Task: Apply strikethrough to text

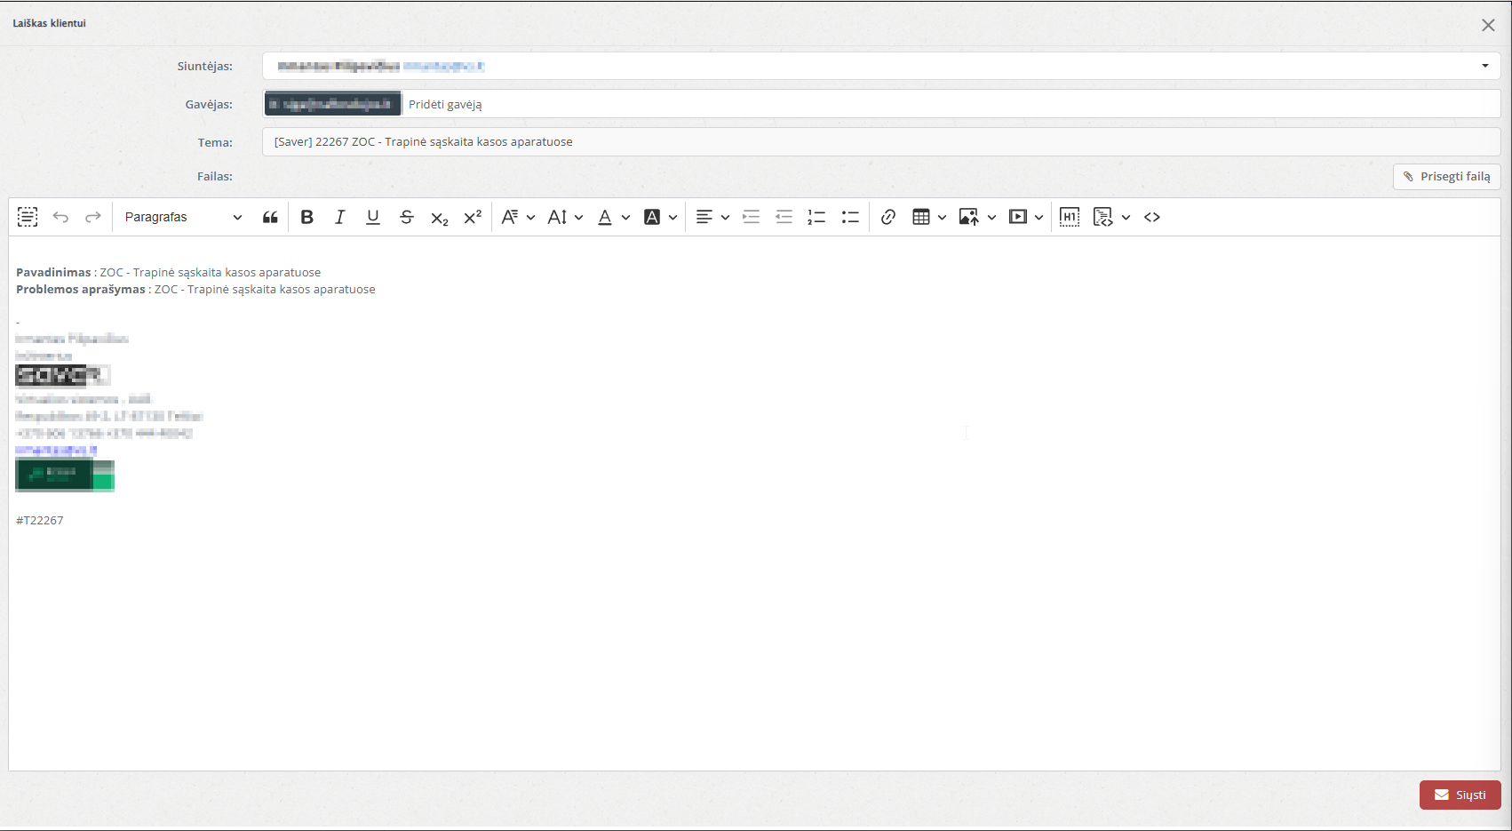Action: point(407,217)
